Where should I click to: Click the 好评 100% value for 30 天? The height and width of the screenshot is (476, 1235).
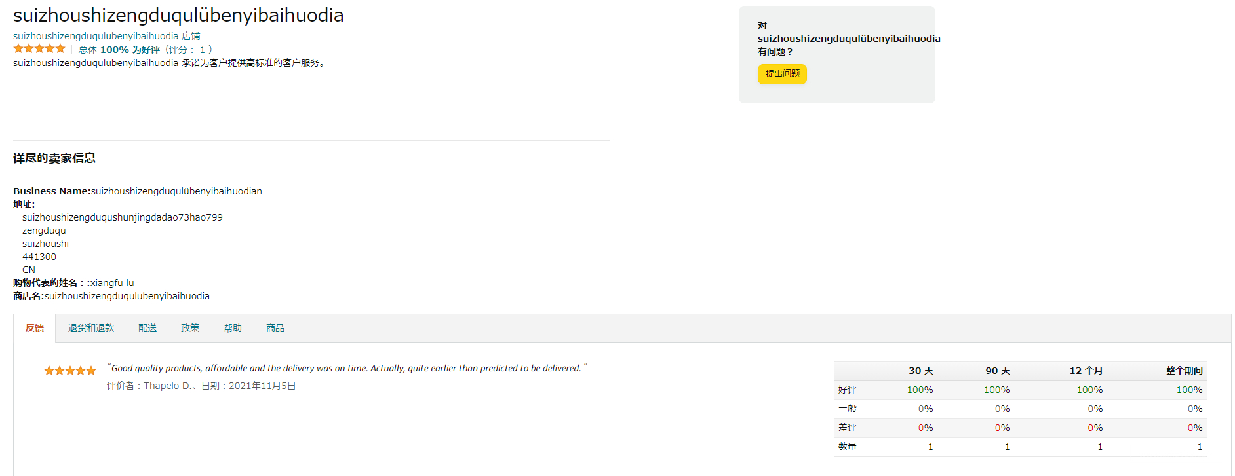[920, 390]
